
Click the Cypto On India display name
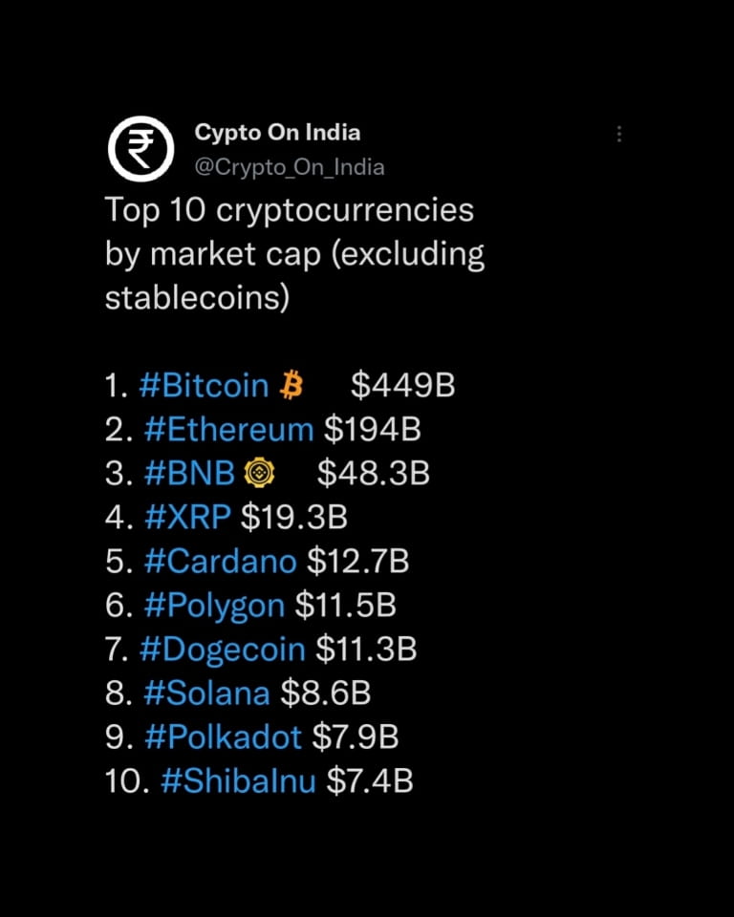[x=277, y=133]
